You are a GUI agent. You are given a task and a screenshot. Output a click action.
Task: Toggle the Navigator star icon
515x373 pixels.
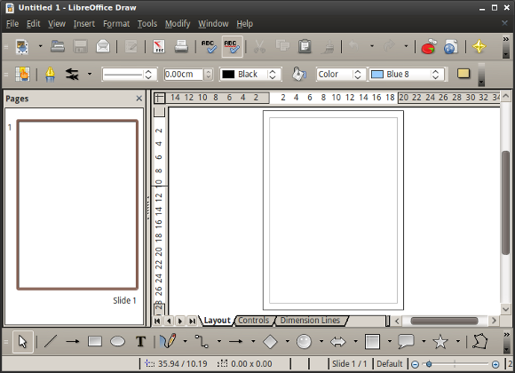[479, 46]
